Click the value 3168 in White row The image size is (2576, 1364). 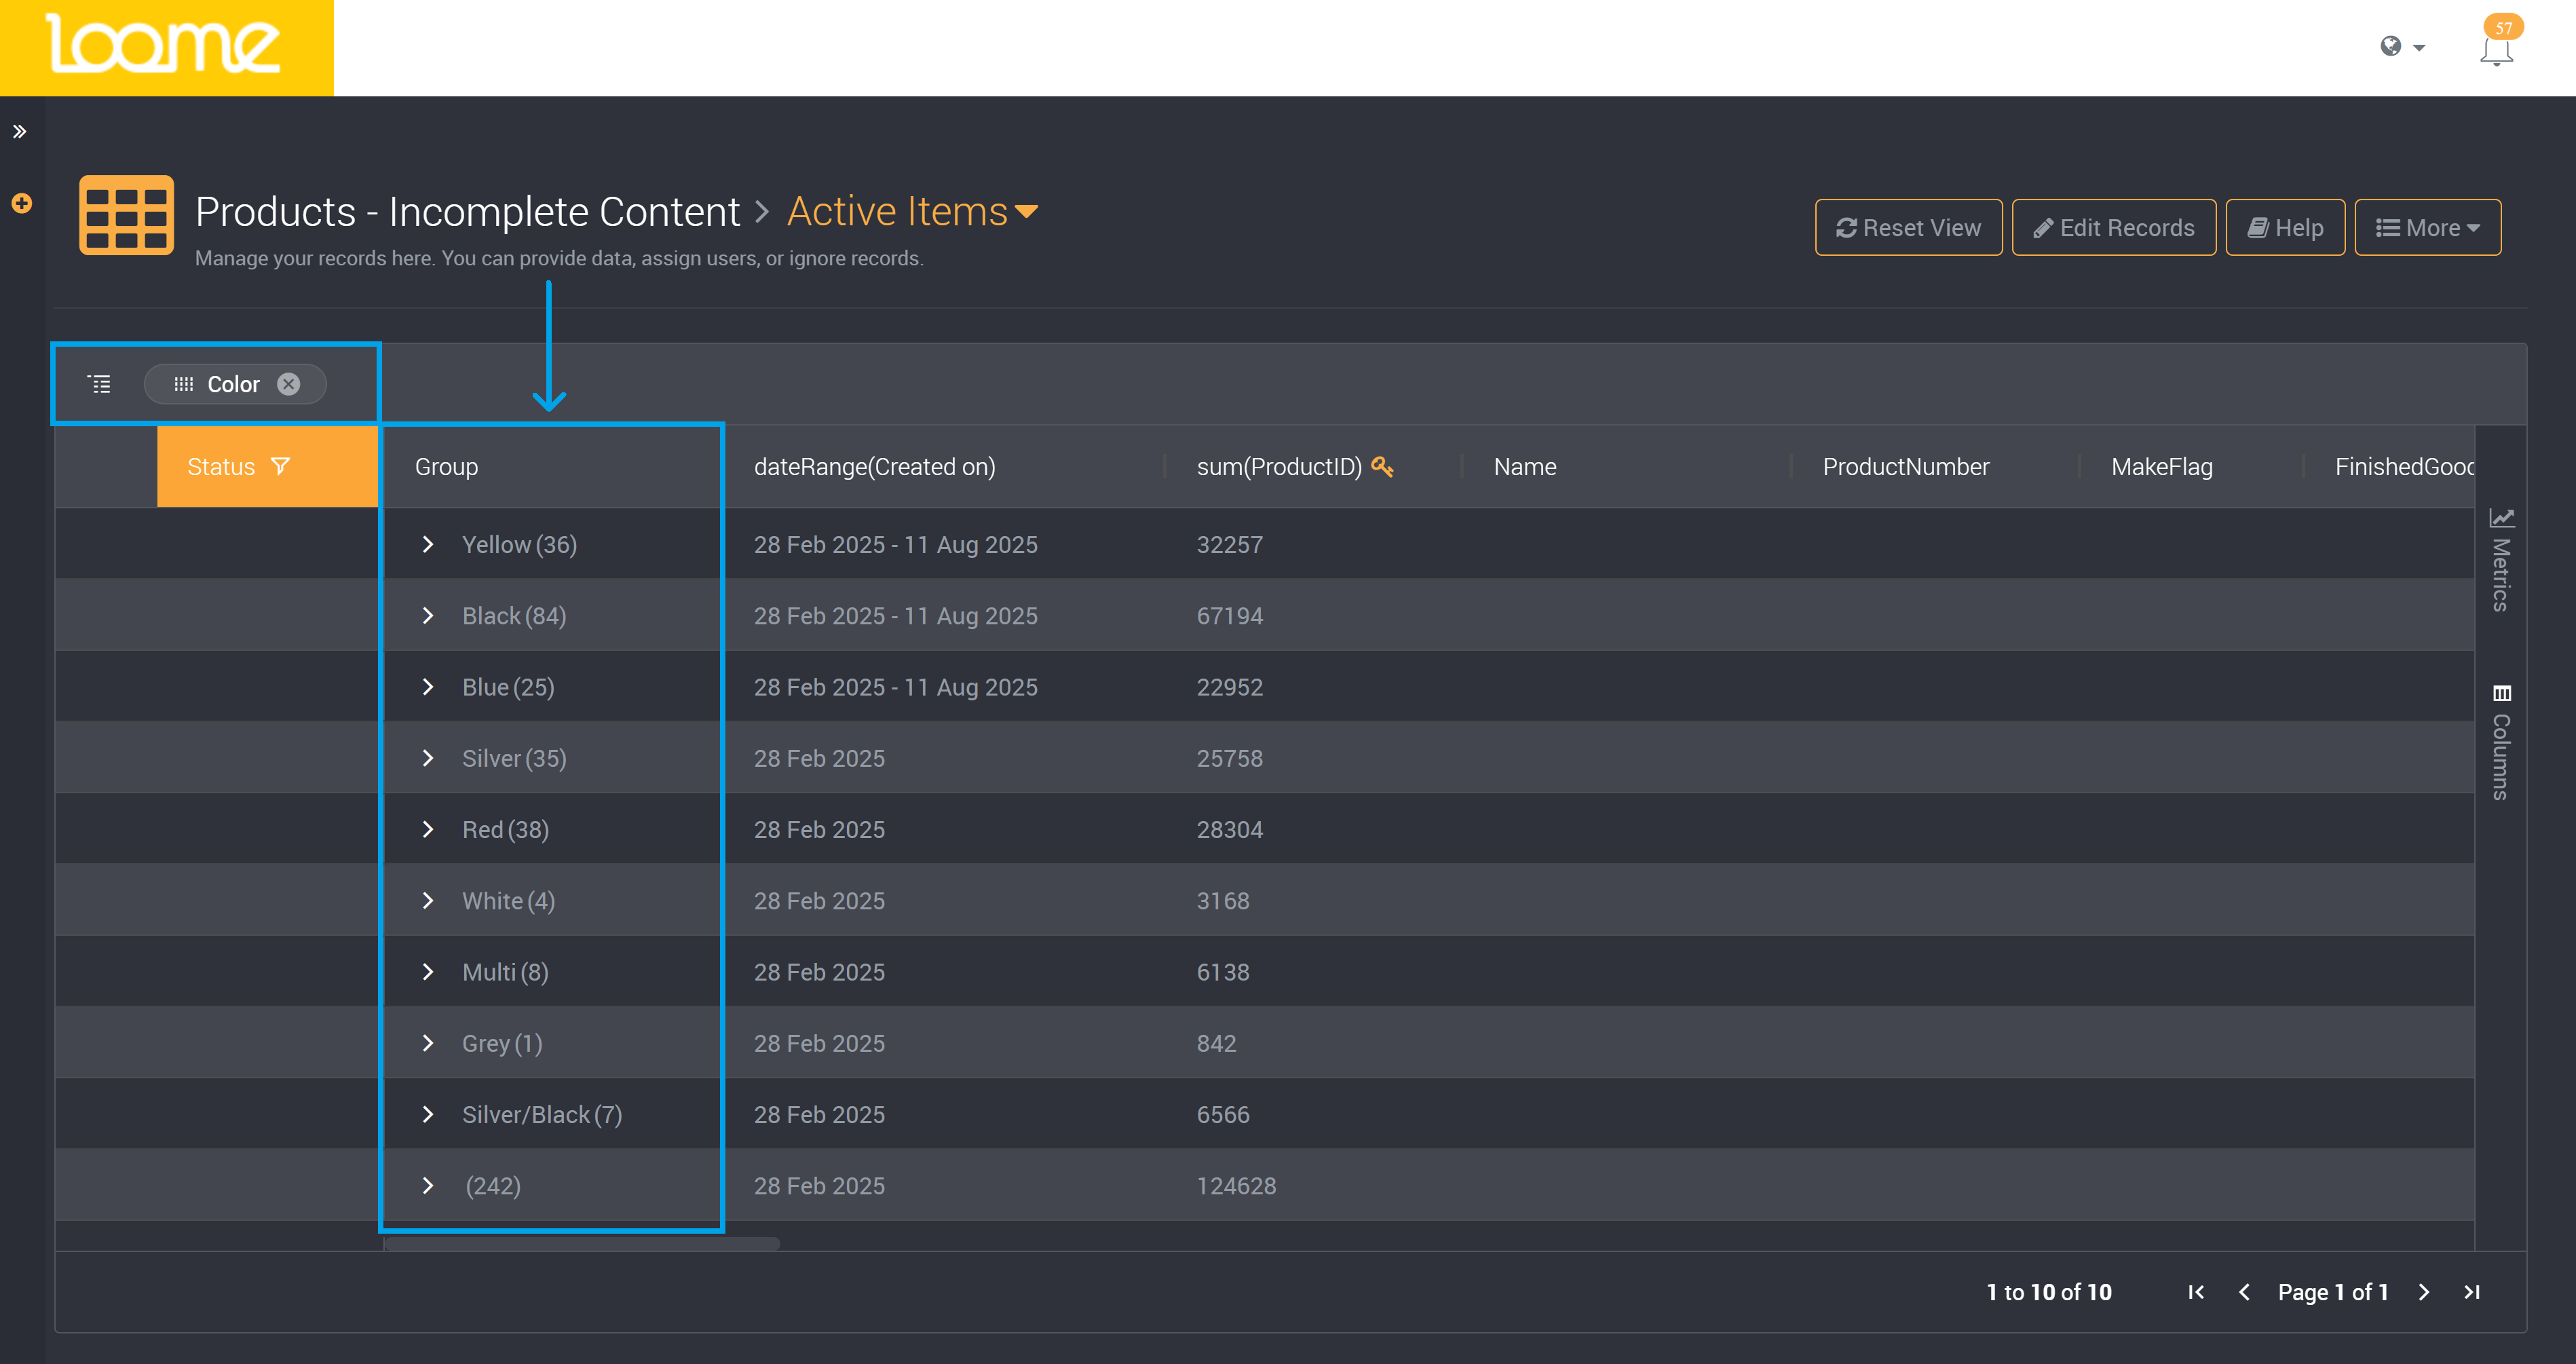1223,900
